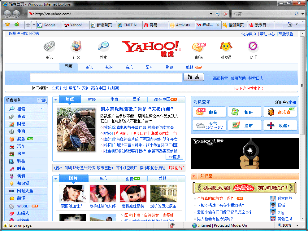This screenshot has width=308, height=231.
Task: Click the 汽车 car sidebar icon
Action: (11, 146)
